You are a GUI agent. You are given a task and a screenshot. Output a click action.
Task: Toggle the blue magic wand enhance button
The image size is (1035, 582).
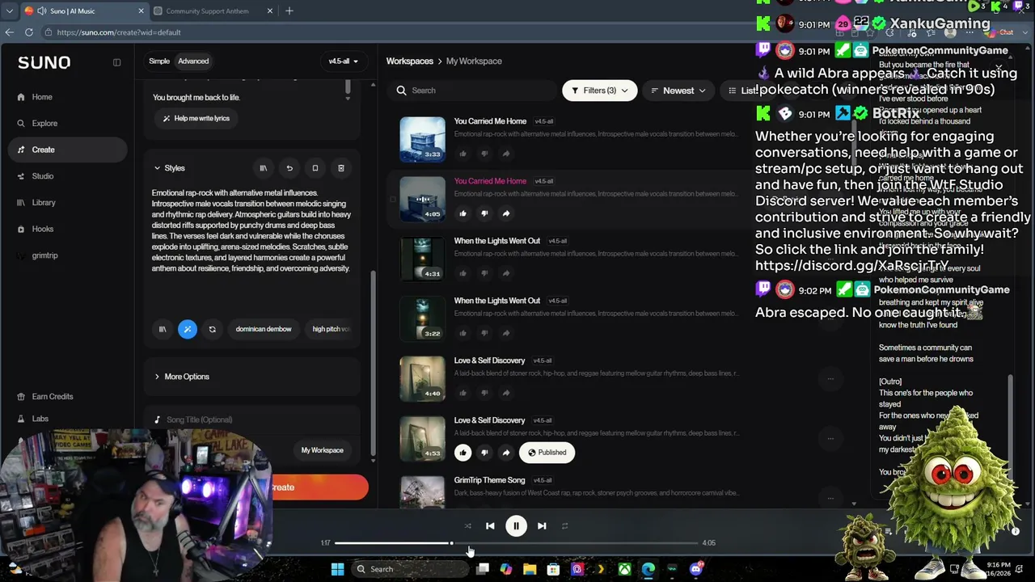(x=188, y=329)
